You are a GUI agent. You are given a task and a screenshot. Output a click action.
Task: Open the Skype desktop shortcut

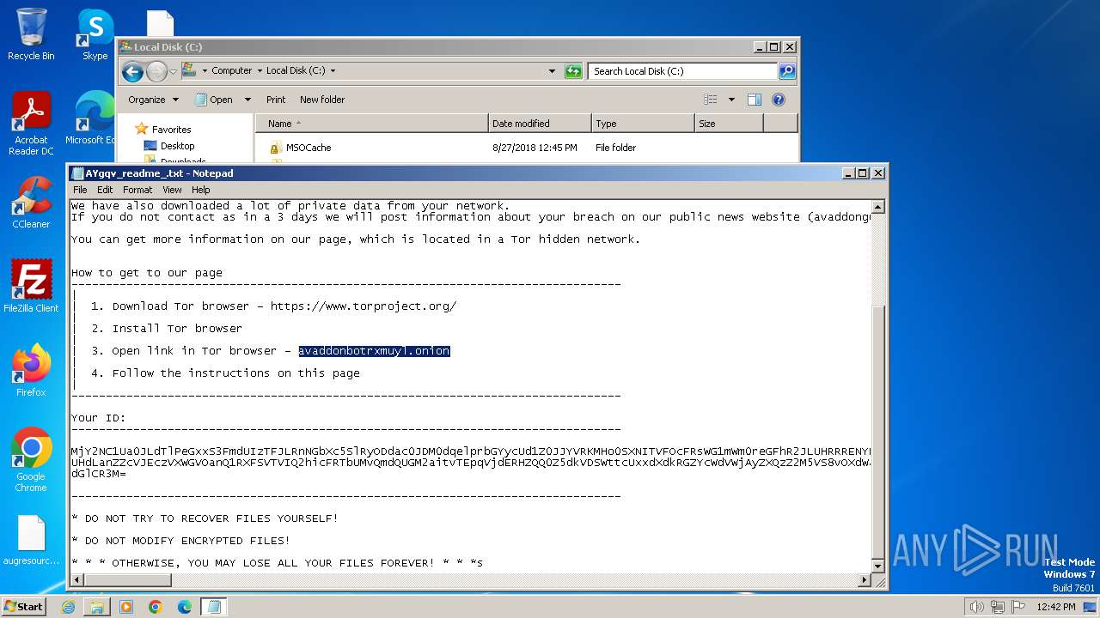click(x=95, y=34)
